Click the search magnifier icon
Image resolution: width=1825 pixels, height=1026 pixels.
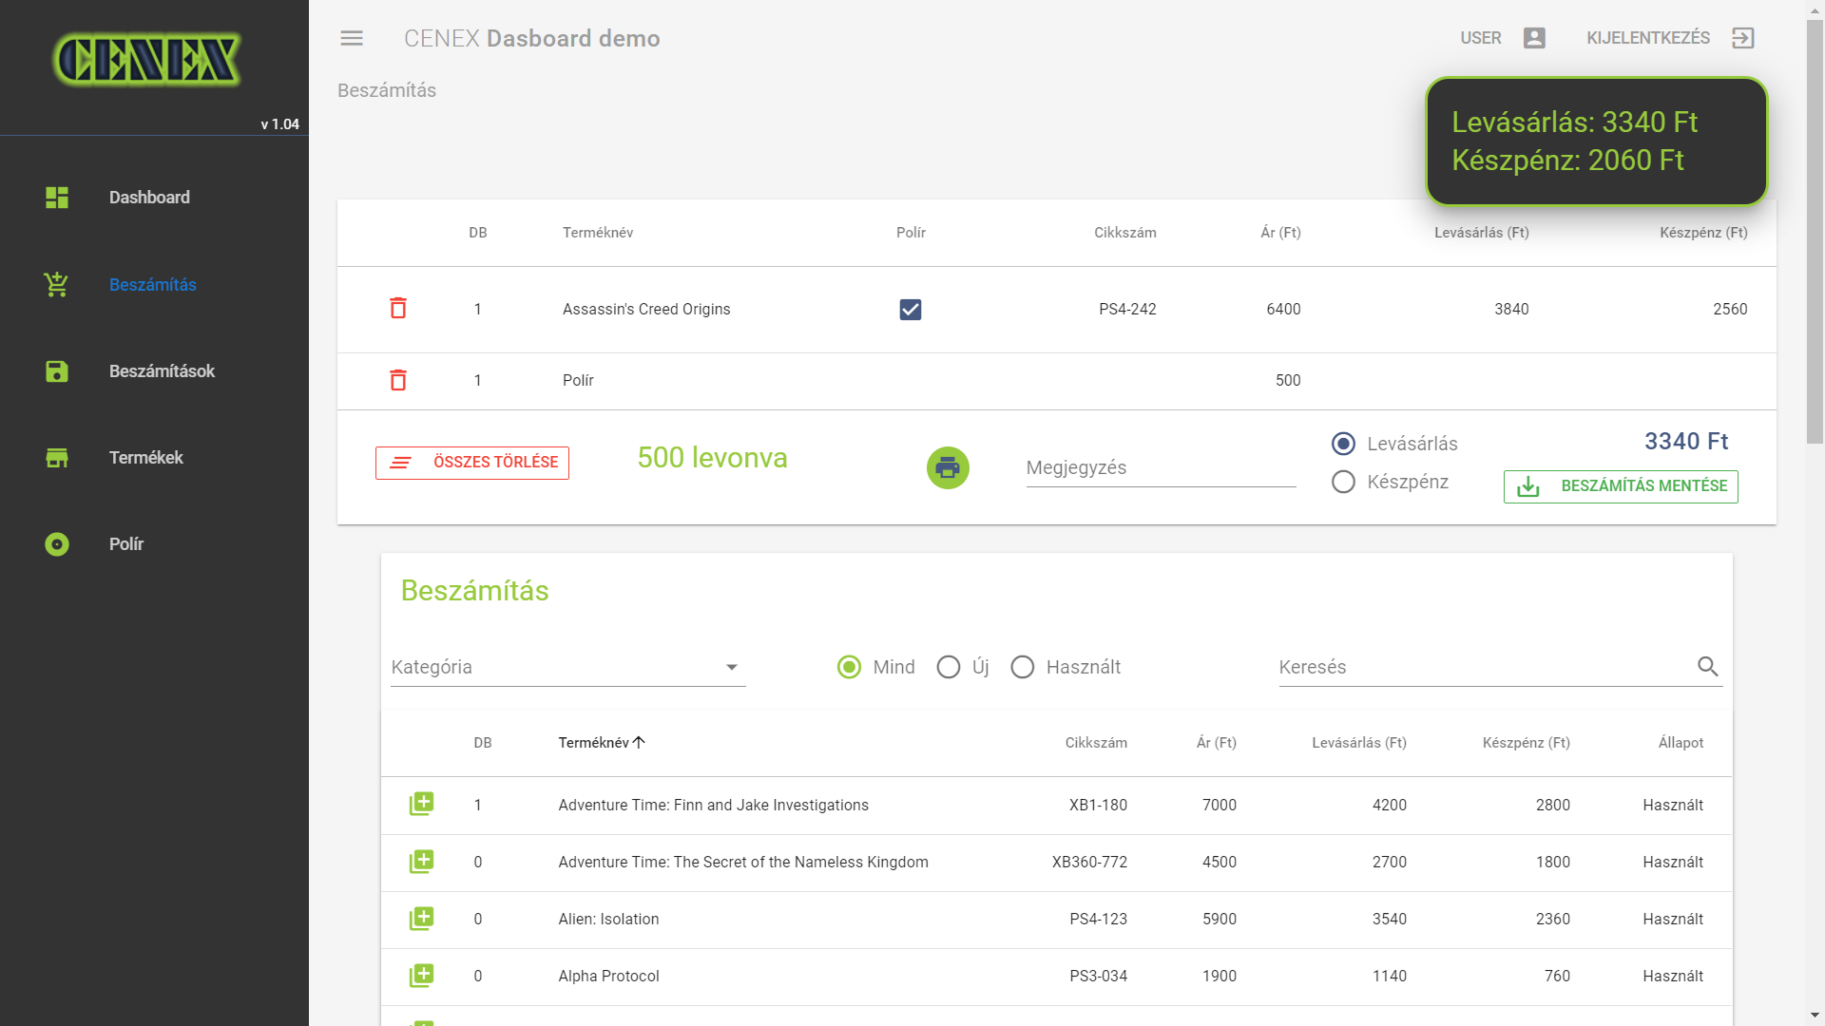click(x=1707, y=667)
